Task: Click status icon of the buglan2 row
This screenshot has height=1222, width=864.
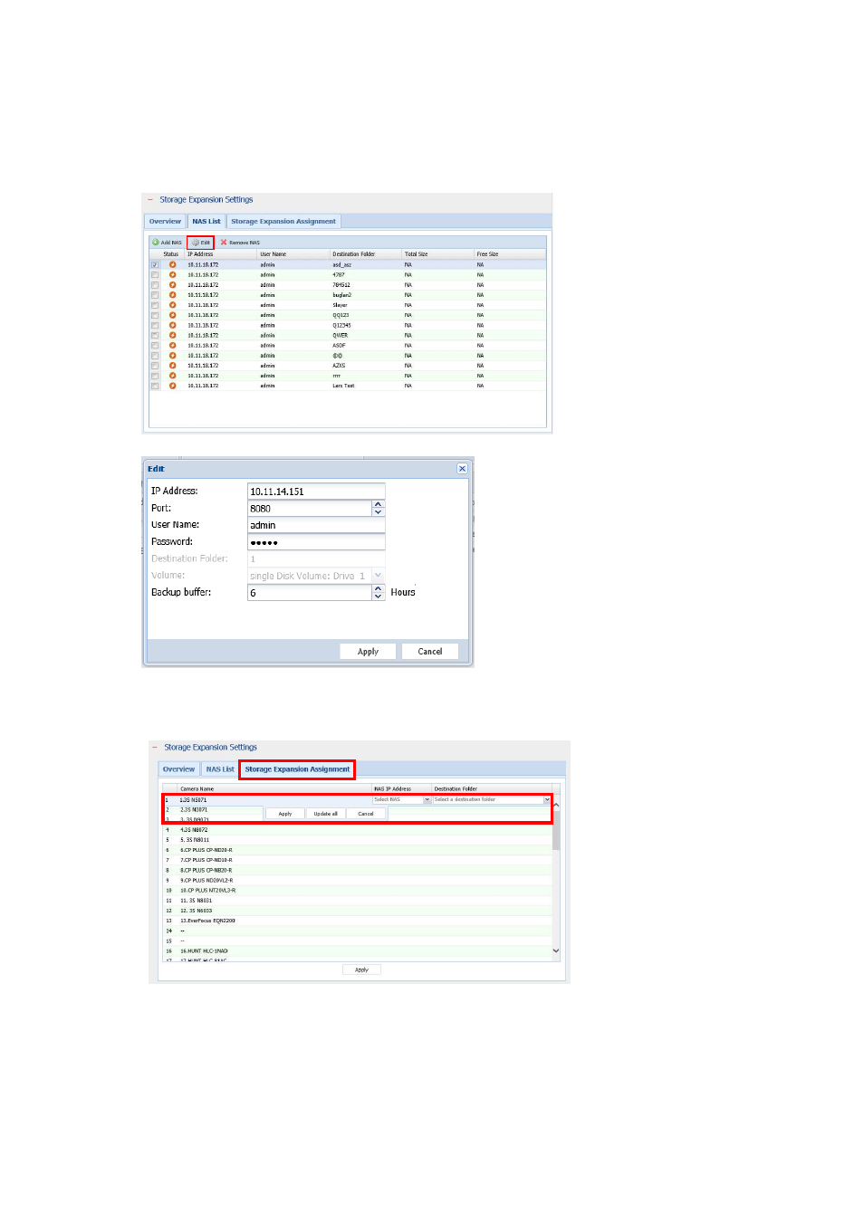Action: coord(173,295)
